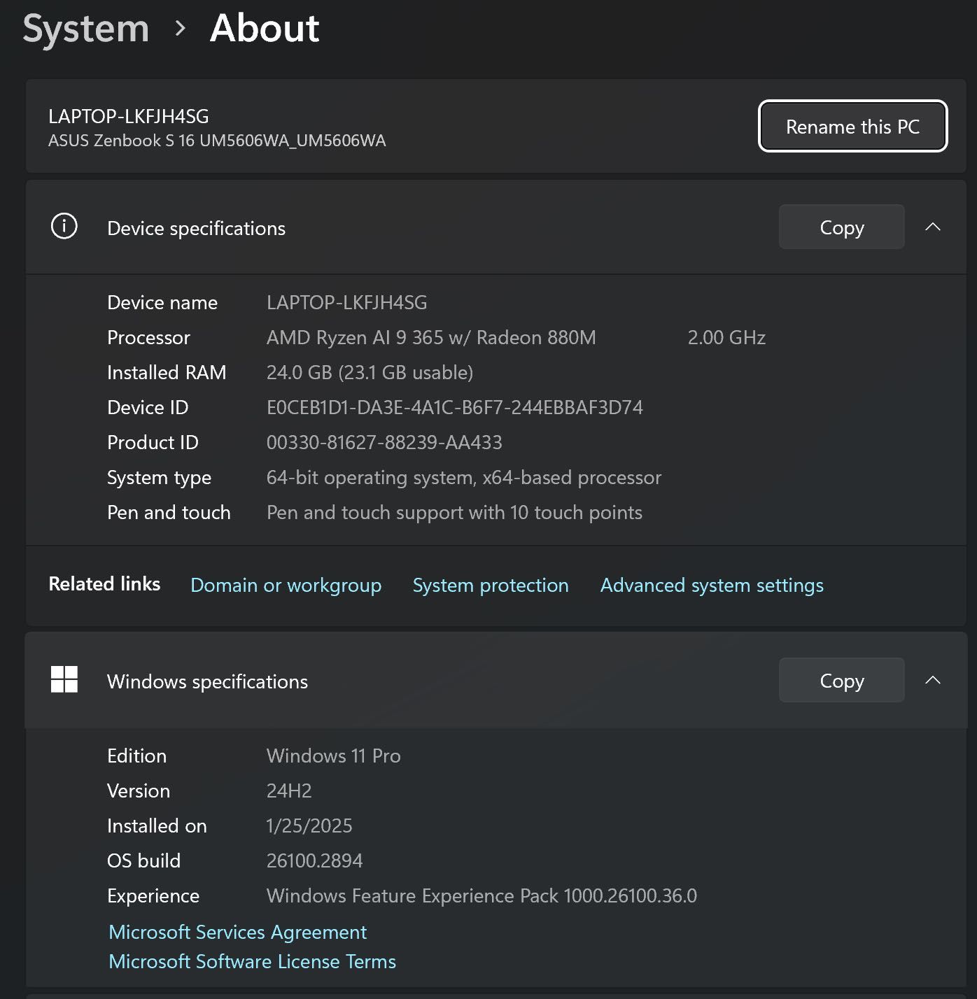The height and width of the screenshot is (999, 977).
Task: Click the Related links label
Action: [x=104, y=583]
